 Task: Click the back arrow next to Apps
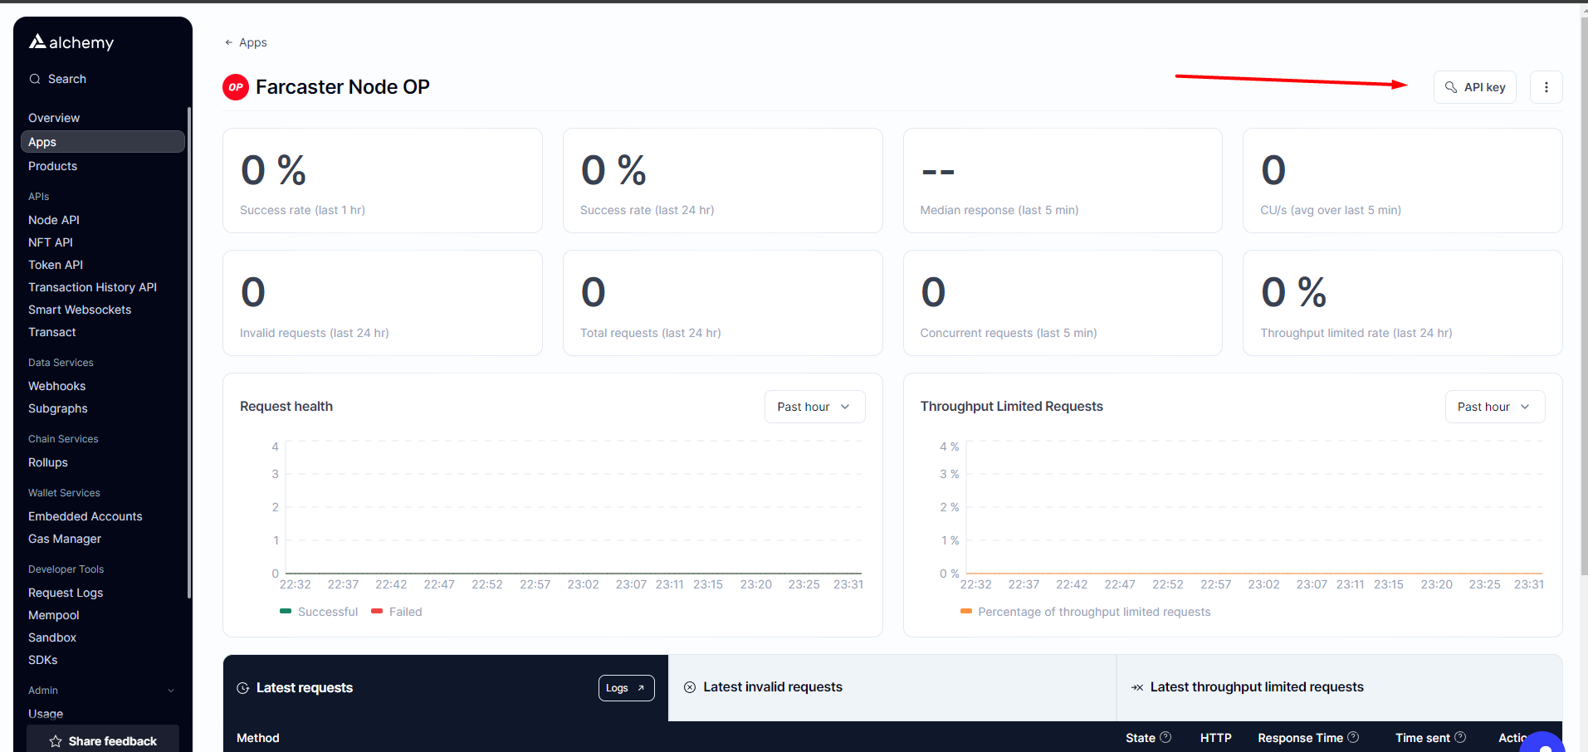228,42
